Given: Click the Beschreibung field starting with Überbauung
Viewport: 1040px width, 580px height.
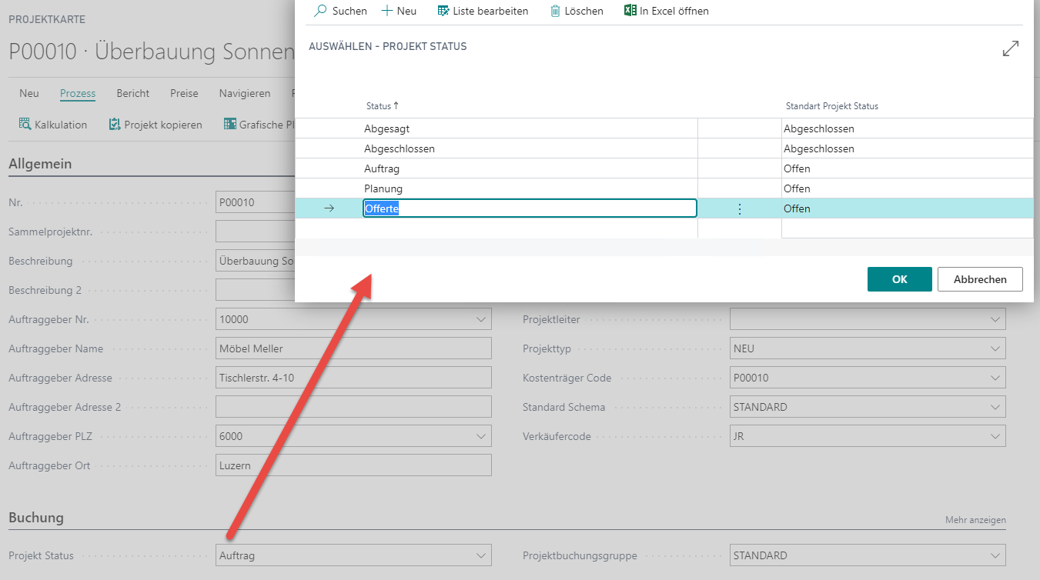Looking at the screenshot, I should pyautogui.click(x=256, y=261).
